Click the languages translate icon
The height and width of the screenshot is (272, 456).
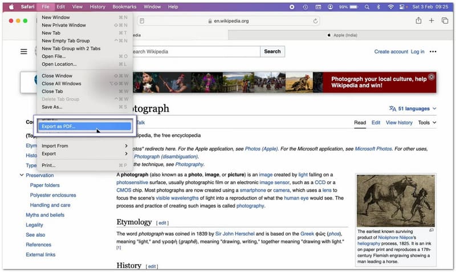[x=393, y=108]
